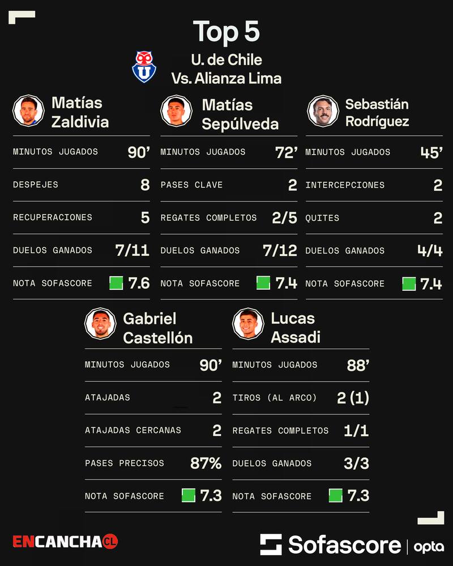
Task: Click the Opta logo
Action: [429, 547]
